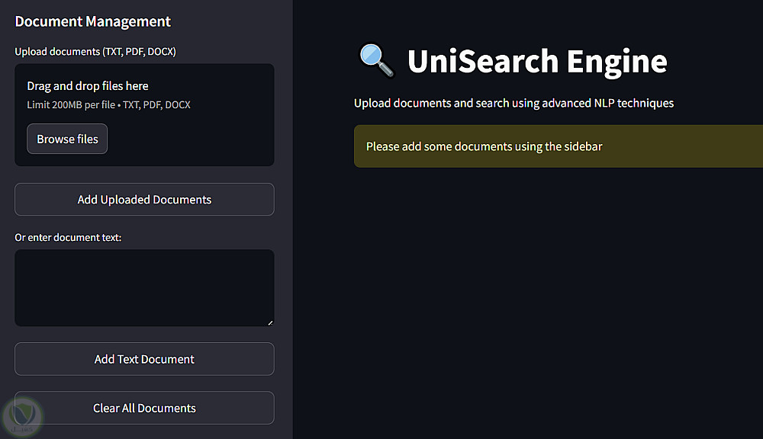Click the empty main area below the banner
763x439 pixels.
pos(534,305)
